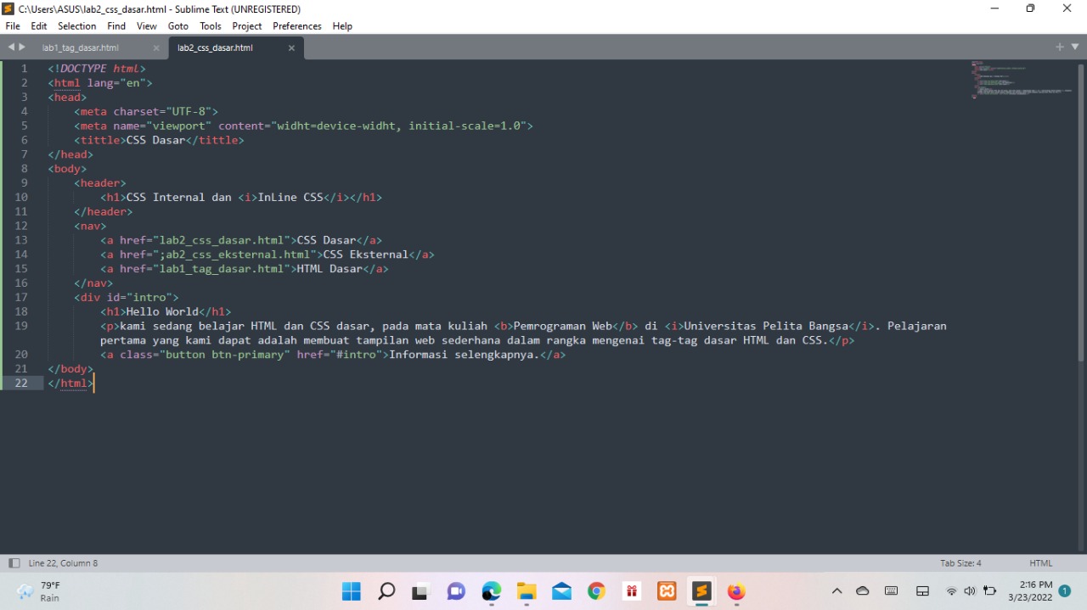Screen dimensions: 1087x610
Task: Open Task View in the taskbar
Action: pyautogui.click(x=420, y=591)
